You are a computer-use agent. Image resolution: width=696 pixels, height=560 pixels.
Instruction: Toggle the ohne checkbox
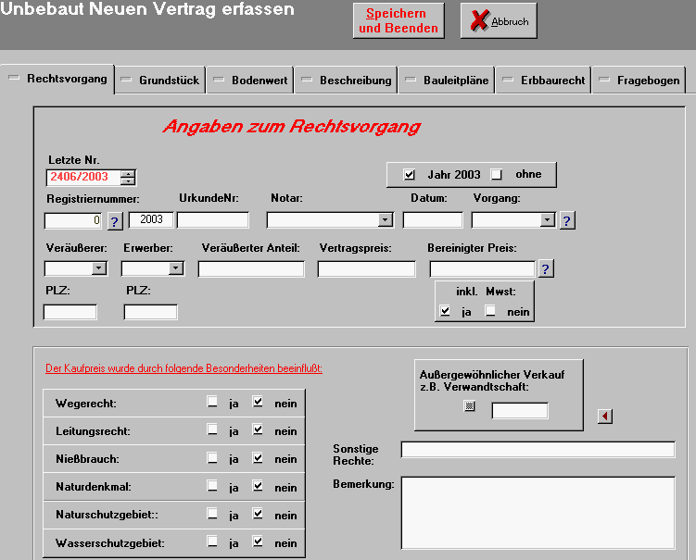[x=496, y=175]
